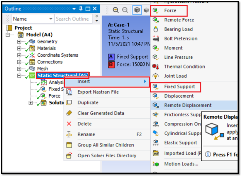Select the shaded exterior cube view icon
The width and height of the screenshot is (242, 177).
[137, 10]
